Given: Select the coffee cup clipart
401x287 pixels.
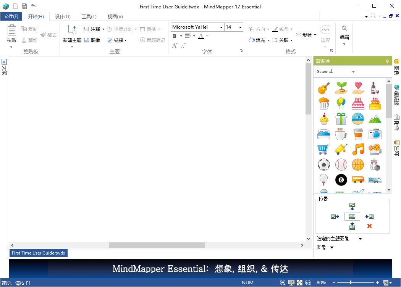Looking at the screenshot, I should pyautogui.click(x=341, y=134).
